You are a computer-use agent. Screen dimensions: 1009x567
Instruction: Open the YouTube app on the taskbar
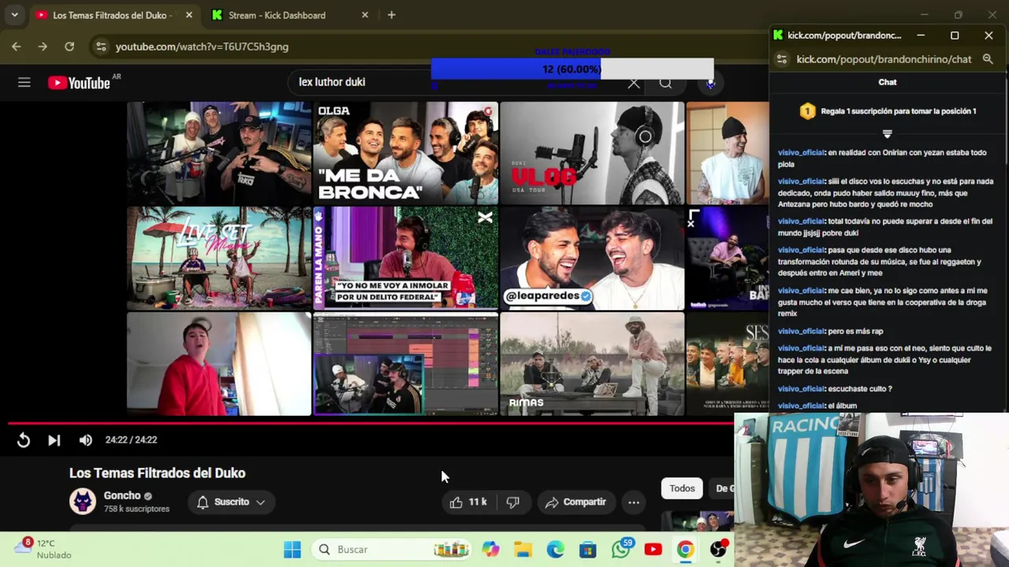click(x=653, y=550)
